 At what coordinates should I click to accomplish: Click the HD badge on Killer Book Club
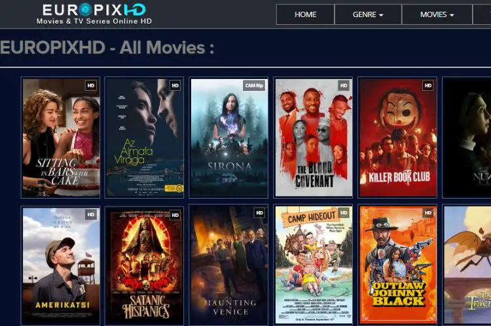pyautogui.click(x=427, y=86)
